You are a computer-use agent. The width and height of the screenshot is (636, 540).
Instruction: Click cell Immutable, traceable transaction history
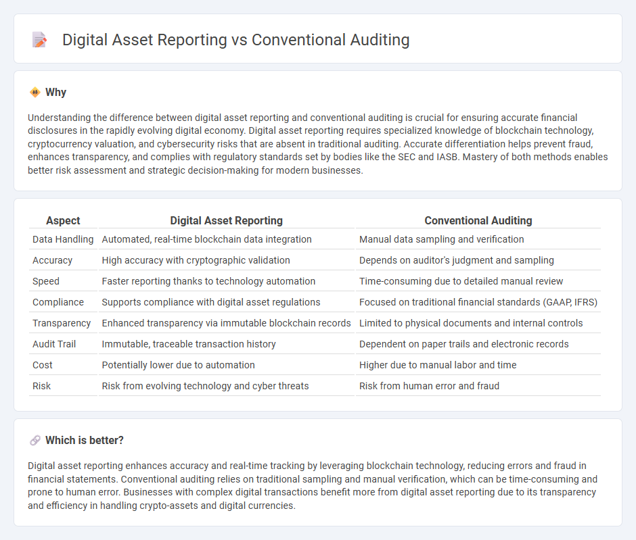[x=227, y=344]
